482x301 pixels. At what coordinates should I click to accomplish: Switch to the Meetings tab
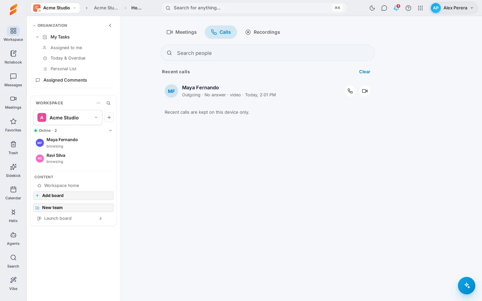[x=182, y=32]
